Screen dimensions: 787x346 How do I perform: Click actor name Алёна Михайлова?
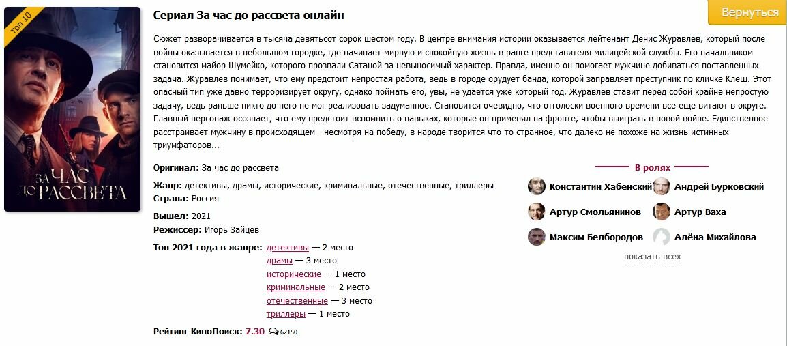715,237
